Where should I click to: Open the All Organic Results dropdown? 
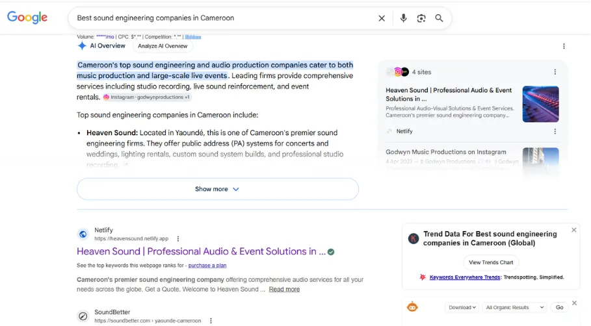click(x=514, y=307)
